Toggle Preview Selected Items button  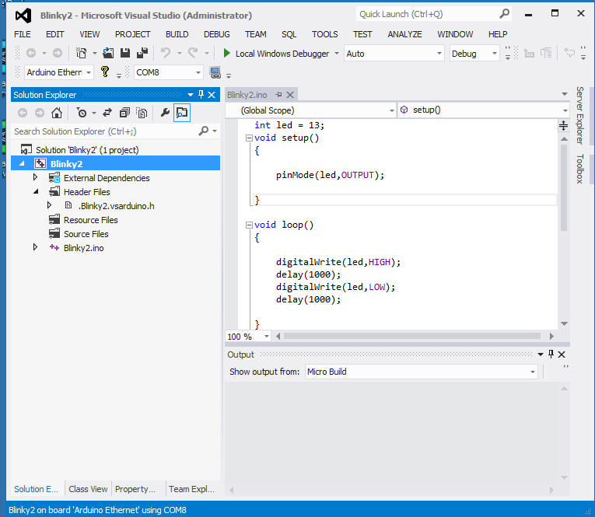[182, 113]
